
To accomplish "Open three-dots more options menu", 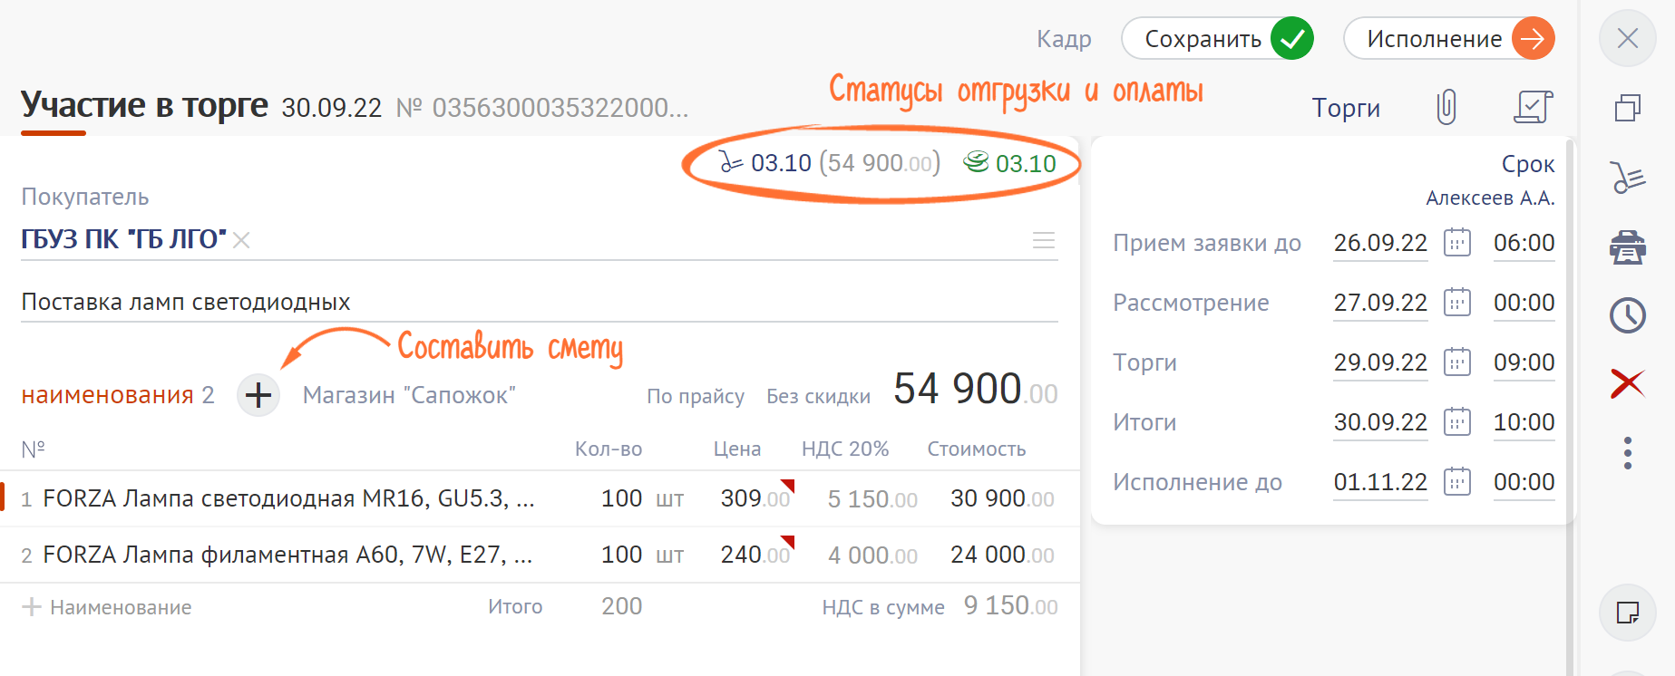I will pyautogui.click(x=1628, y=453).
